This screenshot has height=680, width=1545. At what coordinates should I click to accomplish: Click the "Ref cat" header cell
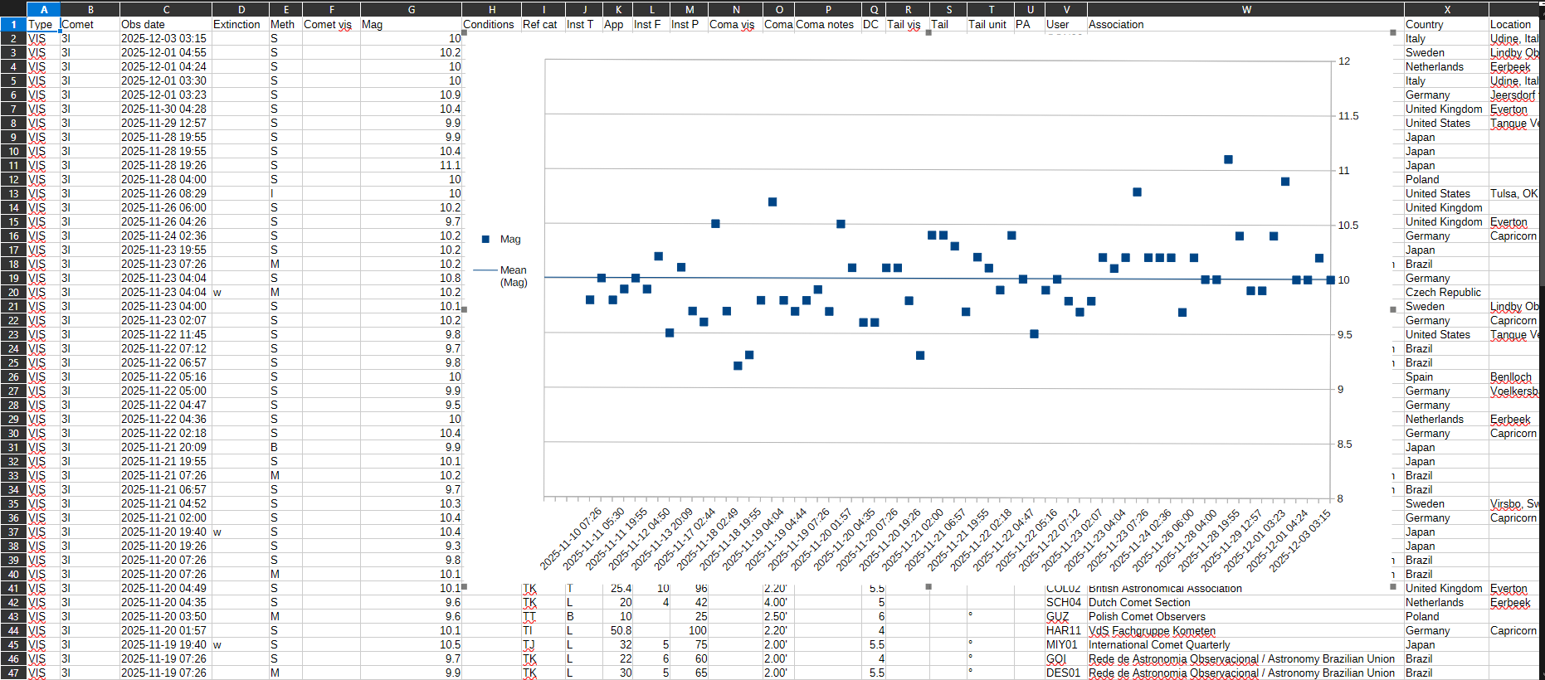(x=543, y=24)
